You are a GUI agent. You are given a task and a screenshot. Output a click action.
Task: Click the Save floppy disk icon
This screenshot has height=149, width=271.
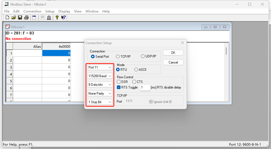coord(20,18)
